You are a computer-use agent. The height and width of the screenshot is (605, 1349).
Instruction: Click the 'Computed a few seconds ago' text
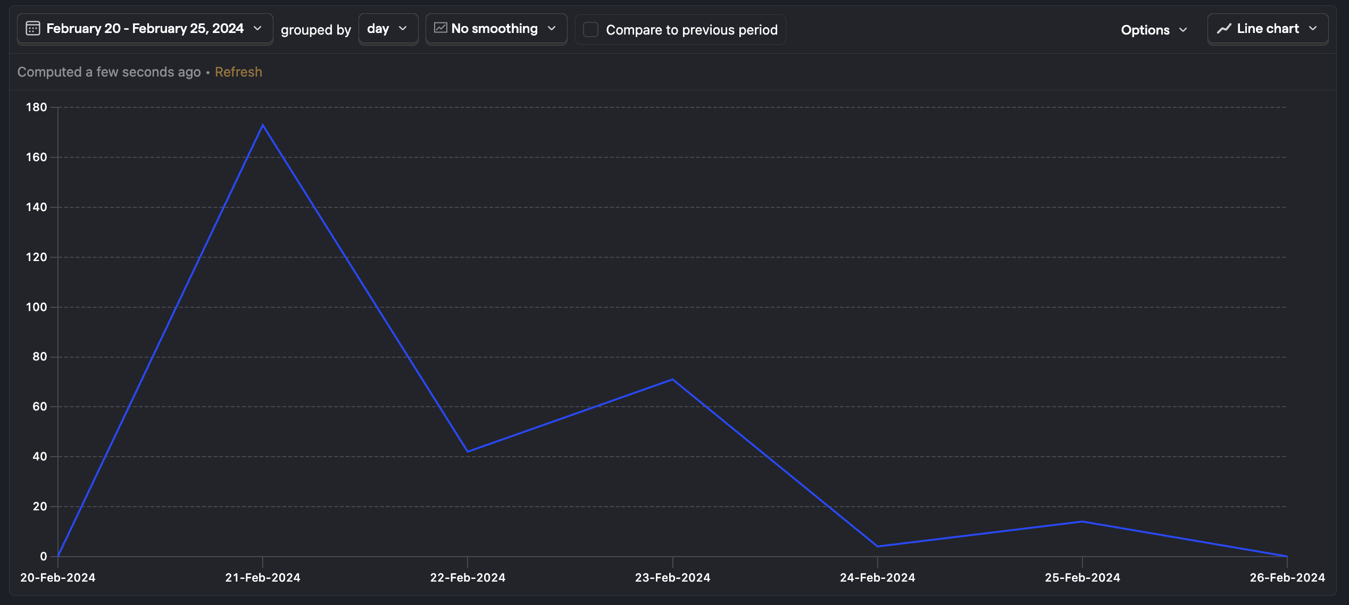point(109,72)
